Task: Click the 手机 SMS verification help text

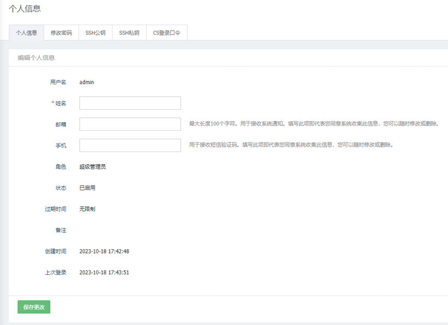Action: point(291,145)
